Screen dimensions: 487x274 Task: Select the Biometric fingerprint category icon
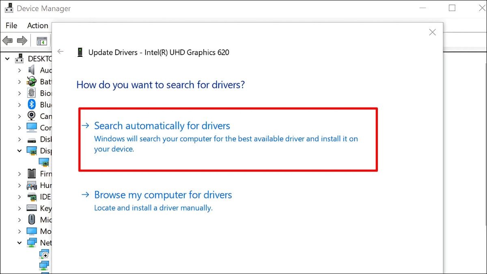[31, 93]
